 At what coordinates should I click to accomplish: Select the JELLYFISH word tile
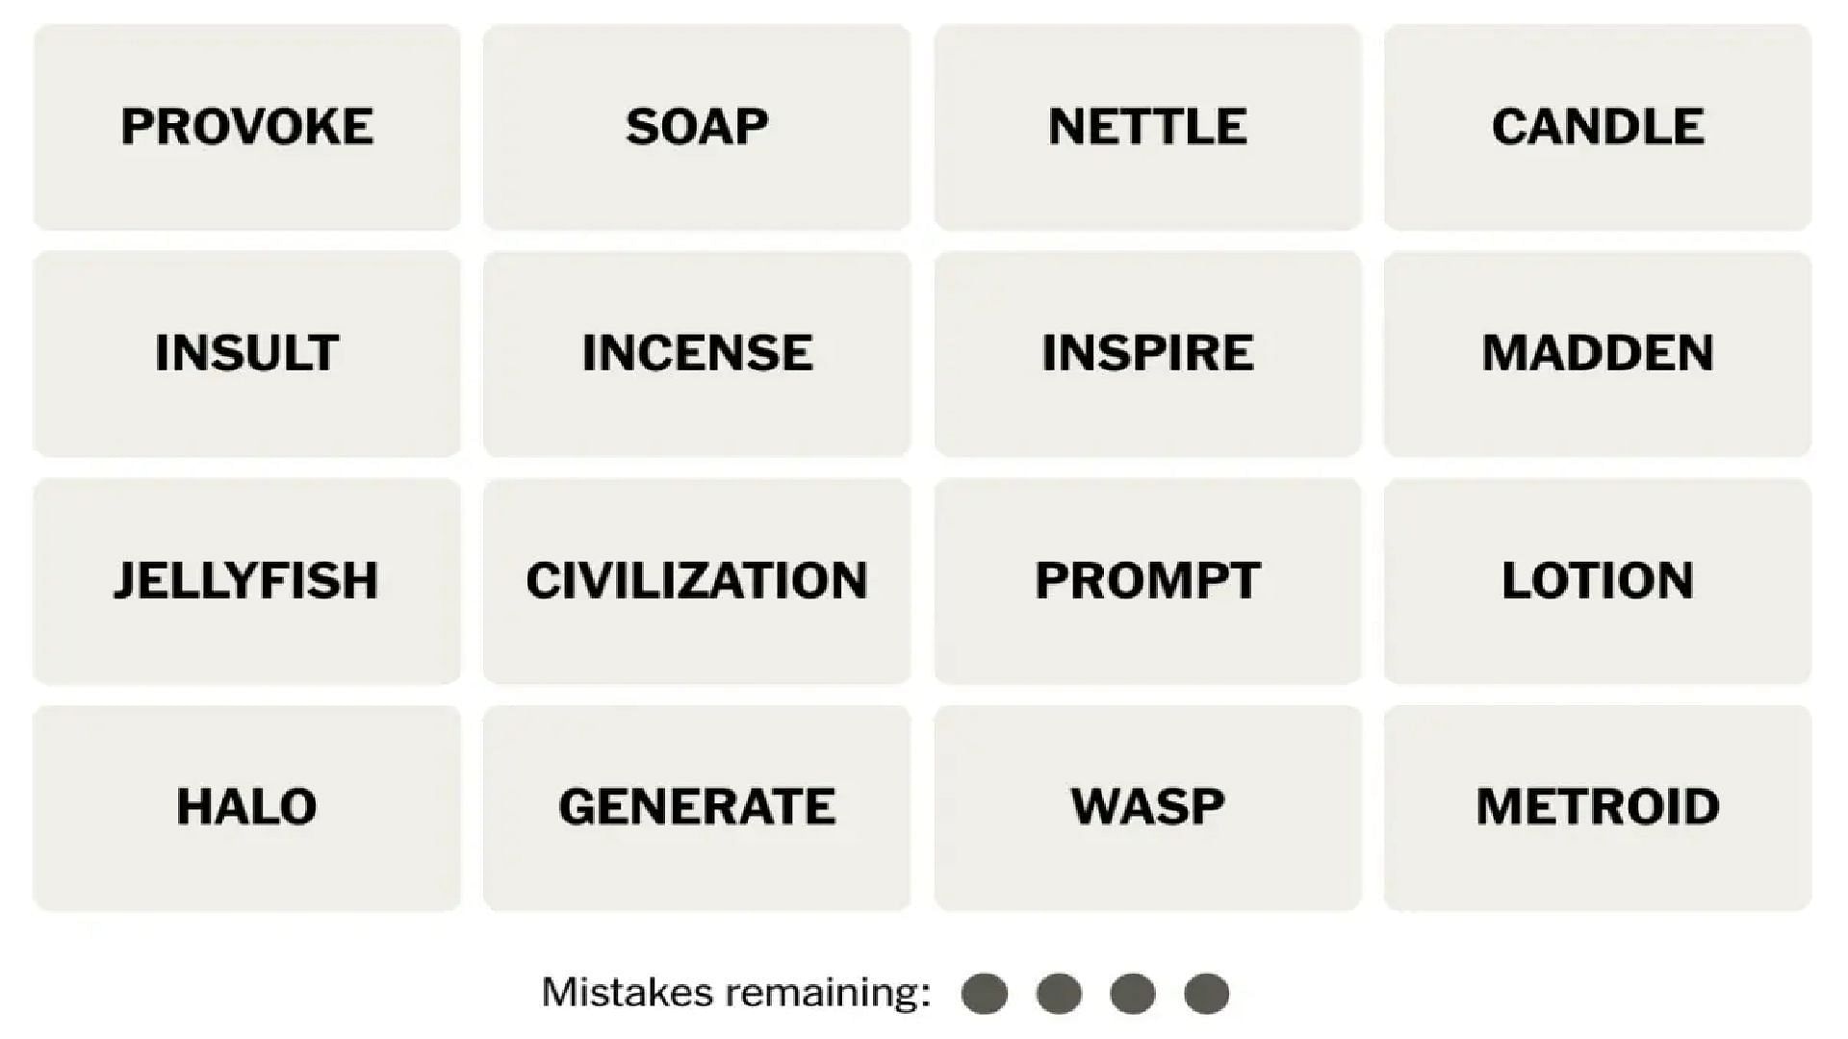point(245,578)
